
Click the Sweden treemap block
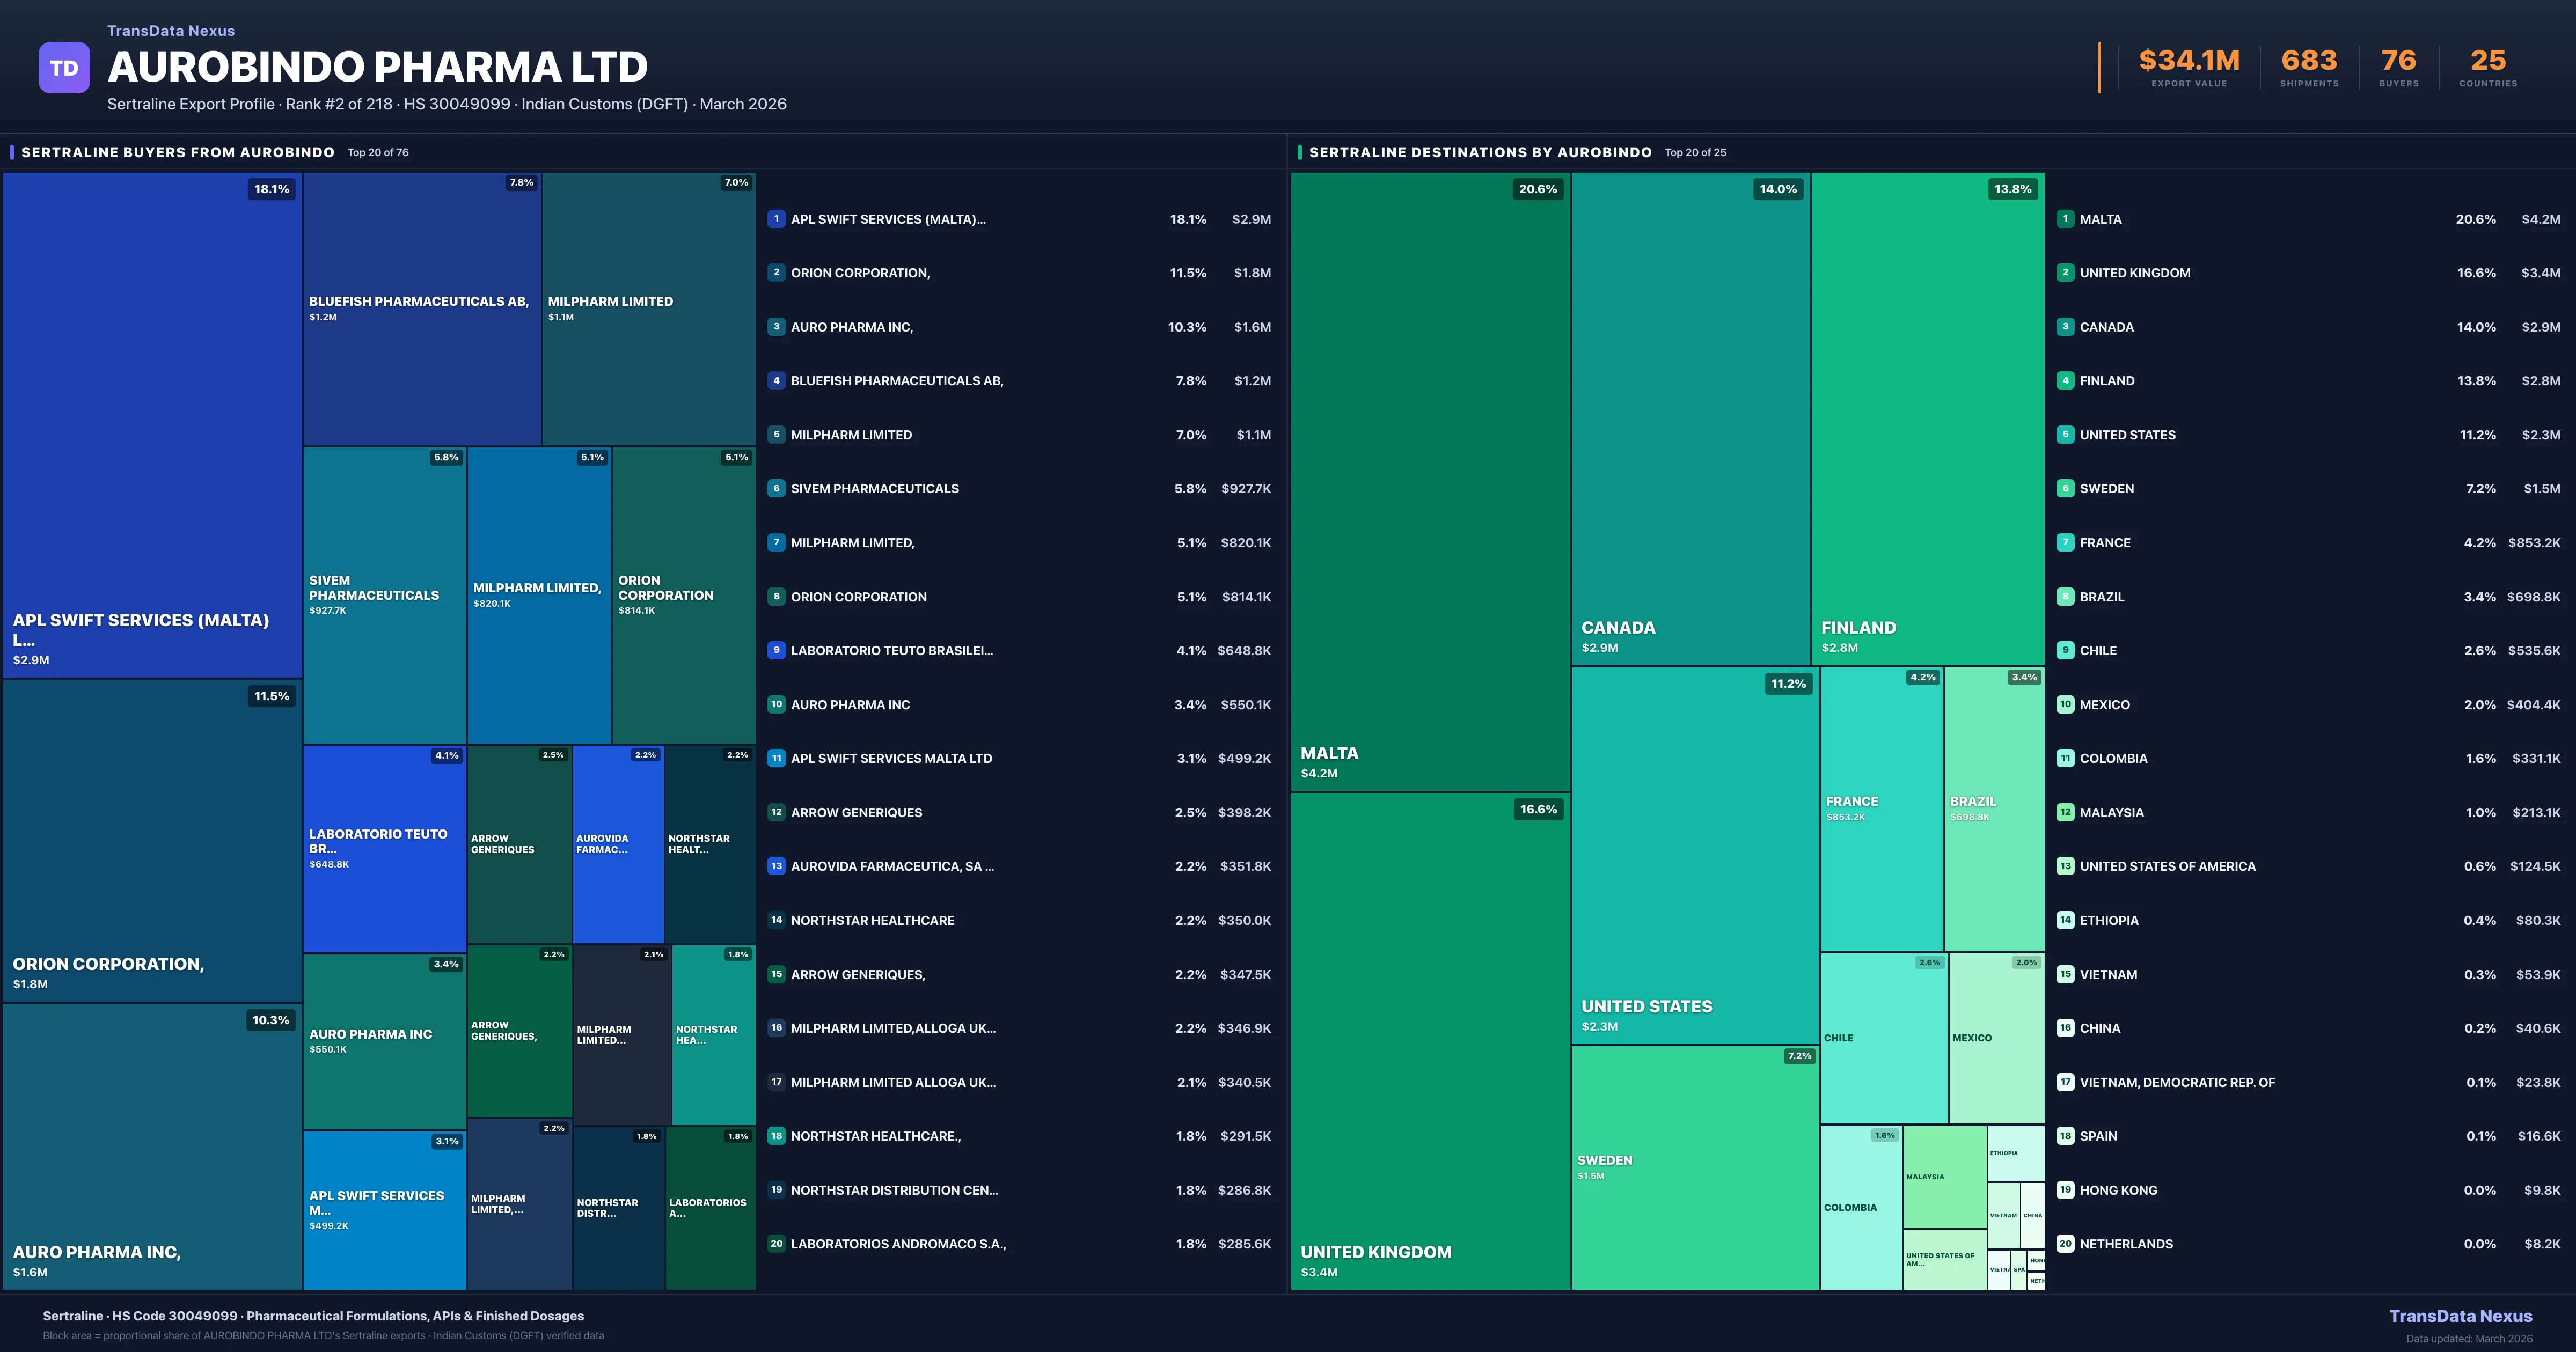(x=1694, y=1168)
